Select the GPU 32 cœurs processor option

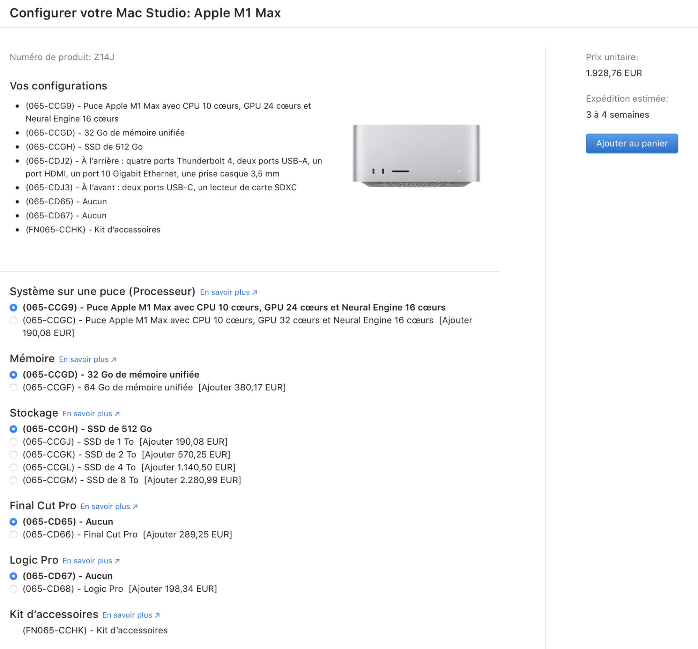point(13,320)
